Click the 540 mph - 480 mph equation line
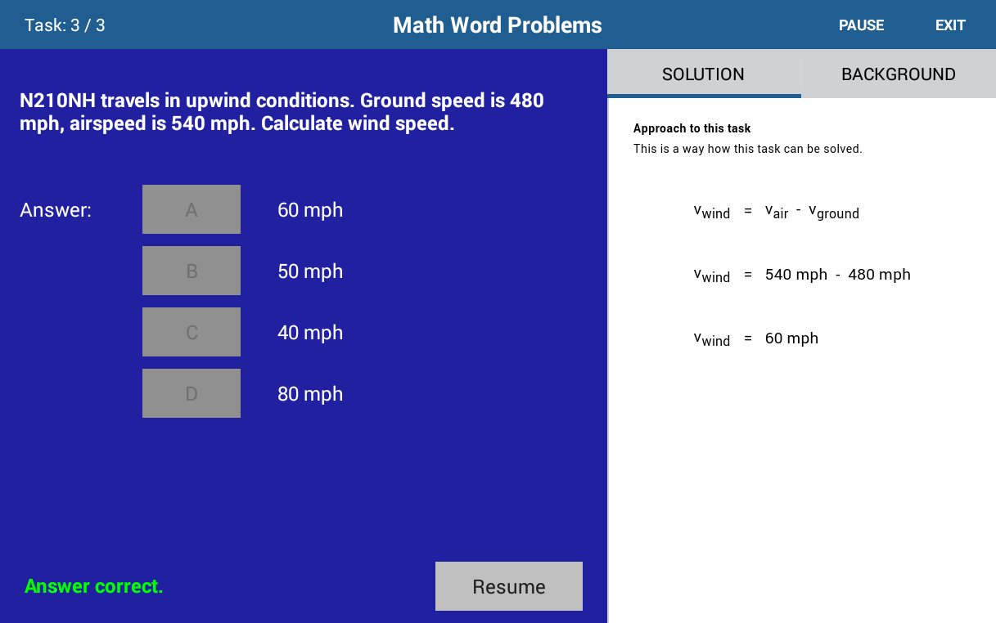The image size is (996, 623). (802, 276)
